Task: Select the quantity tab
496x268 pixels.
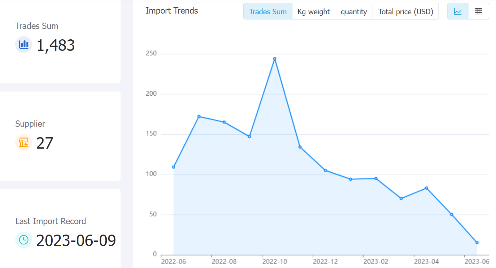Action: (354, 11)
